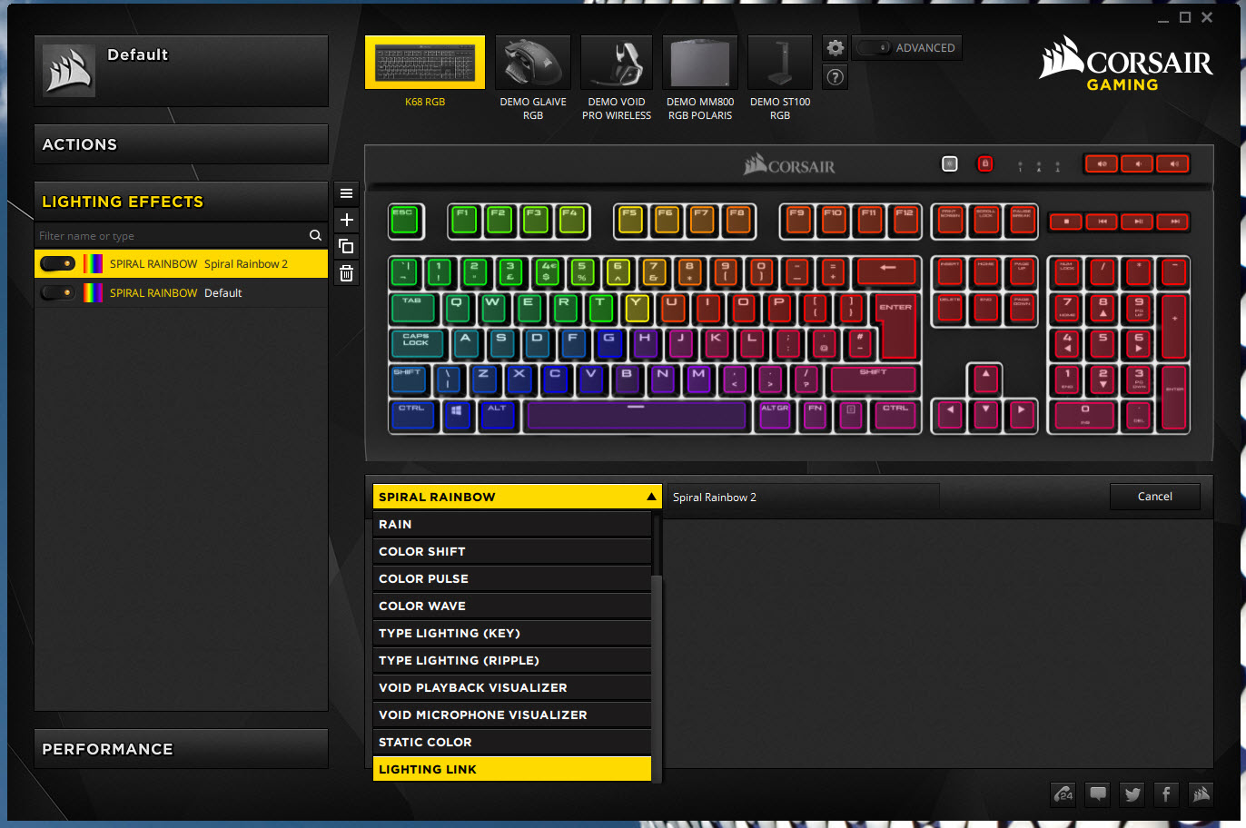Select the ESC key on keyboard preview

click(x=405, y=221)
